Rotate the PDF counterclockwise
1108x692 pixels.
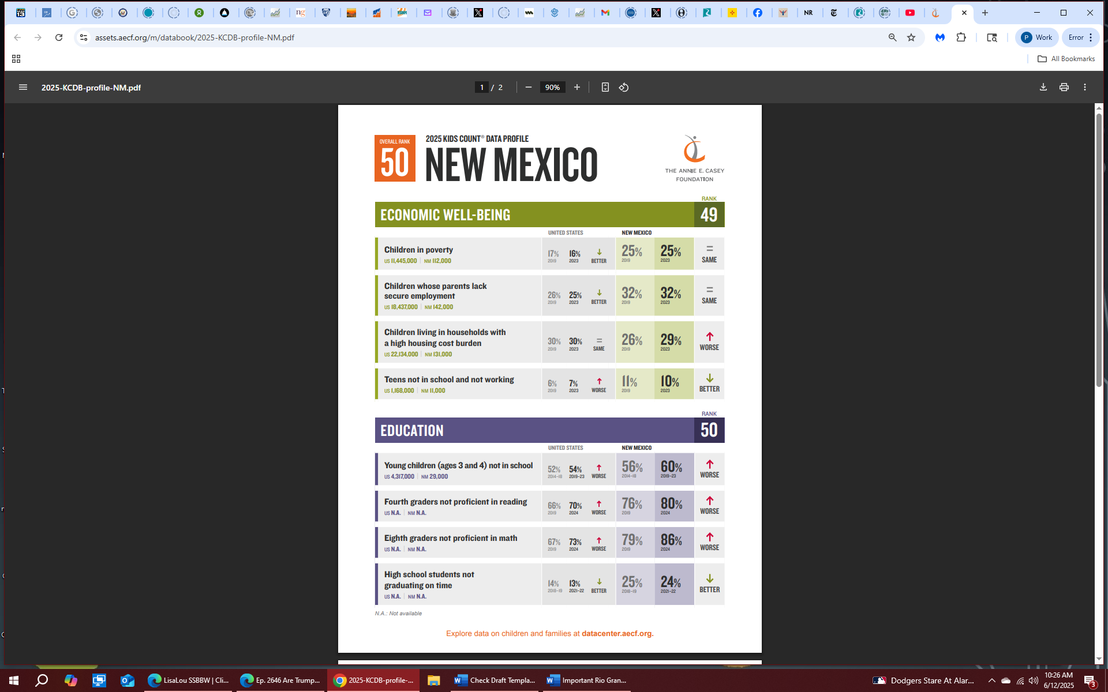[x=624, y=87]
